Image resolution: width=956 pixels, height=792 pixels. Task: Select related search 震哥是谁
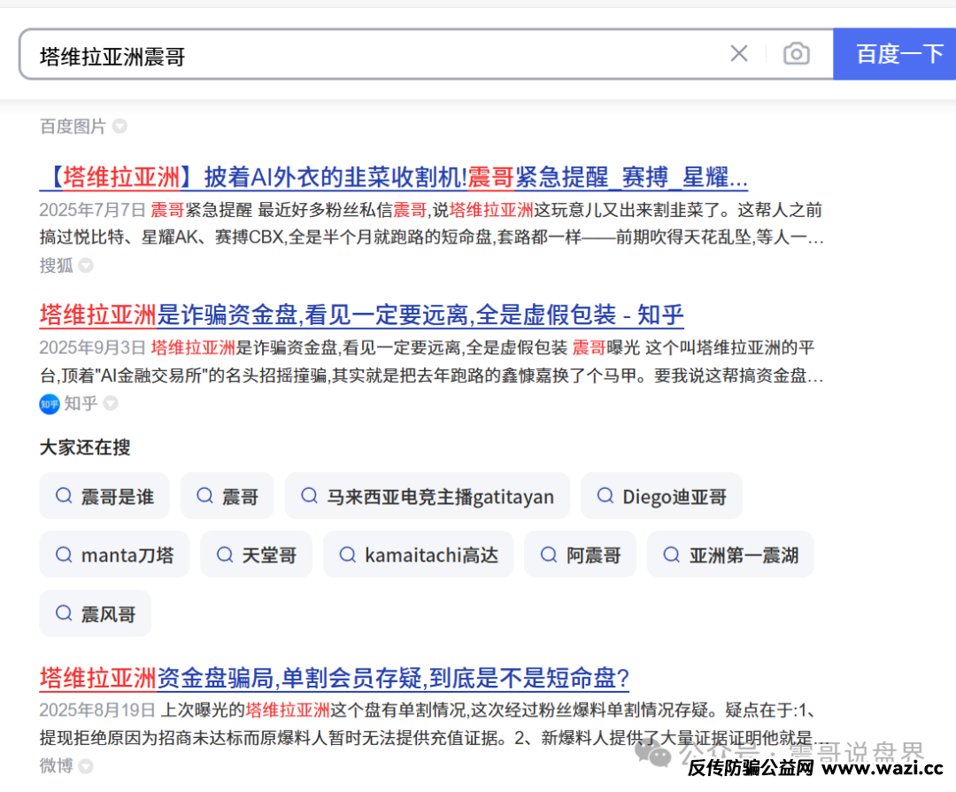(104, 496)
